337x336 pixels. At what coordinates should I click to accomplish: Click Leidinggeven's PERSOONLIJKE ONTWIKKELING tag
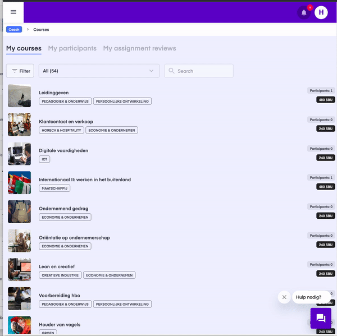122,102
